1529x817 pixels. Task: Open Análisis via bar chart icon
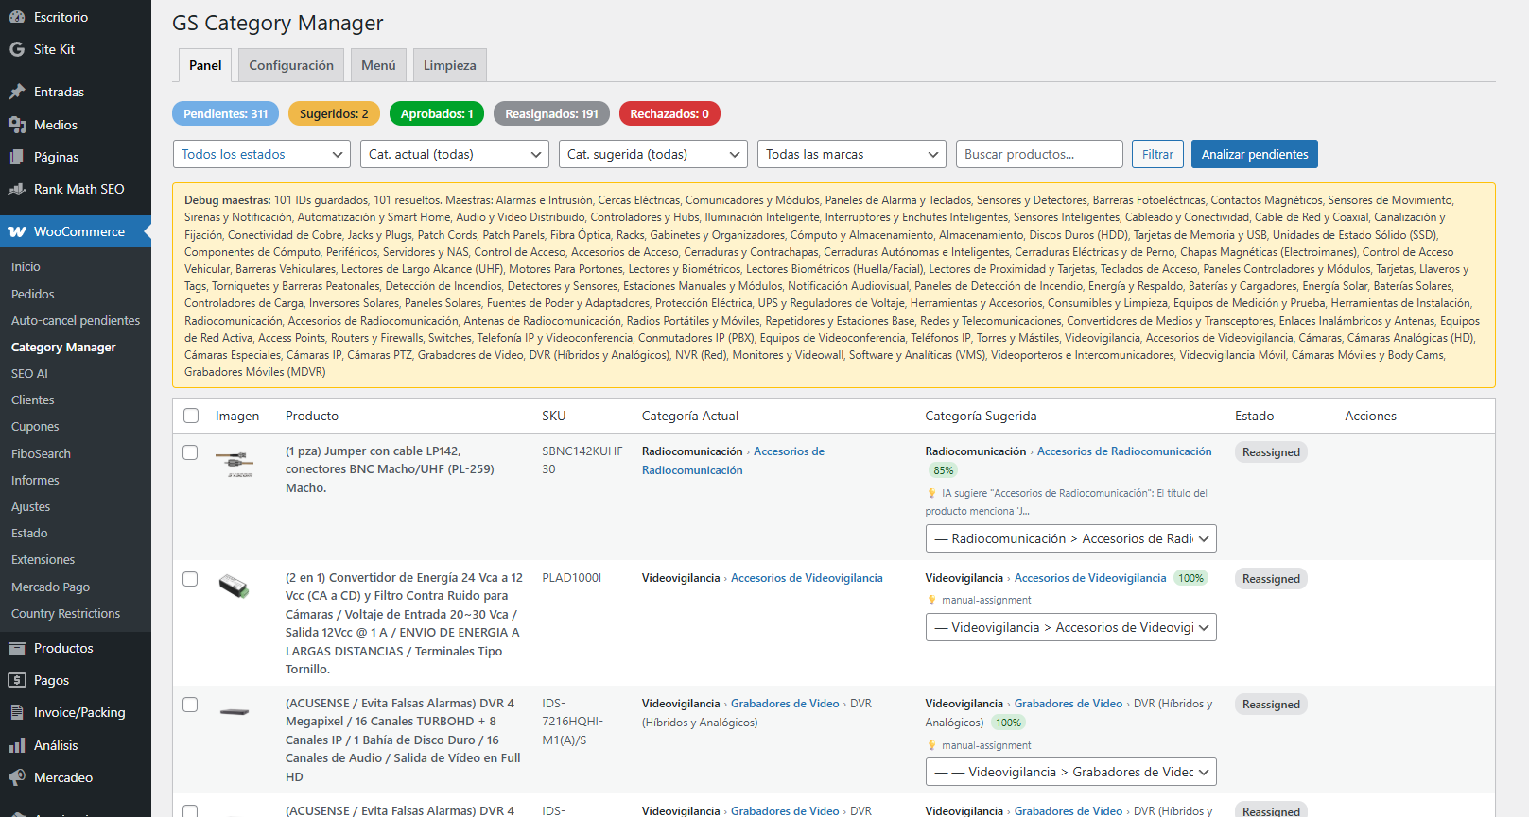[17, 745]
